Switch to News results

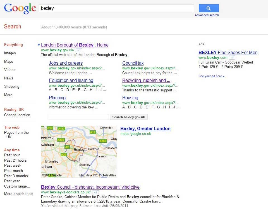pyautogui.click(x=8, y=78)
